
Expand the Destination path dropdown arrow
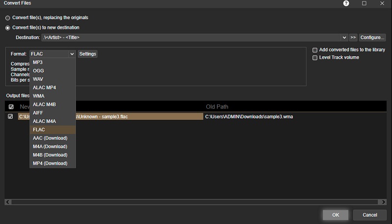point(344,38)
